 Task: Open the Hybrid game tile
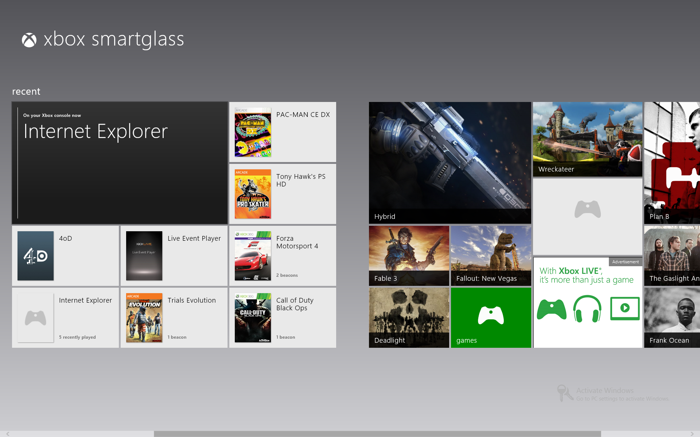(x=450, y=163)
